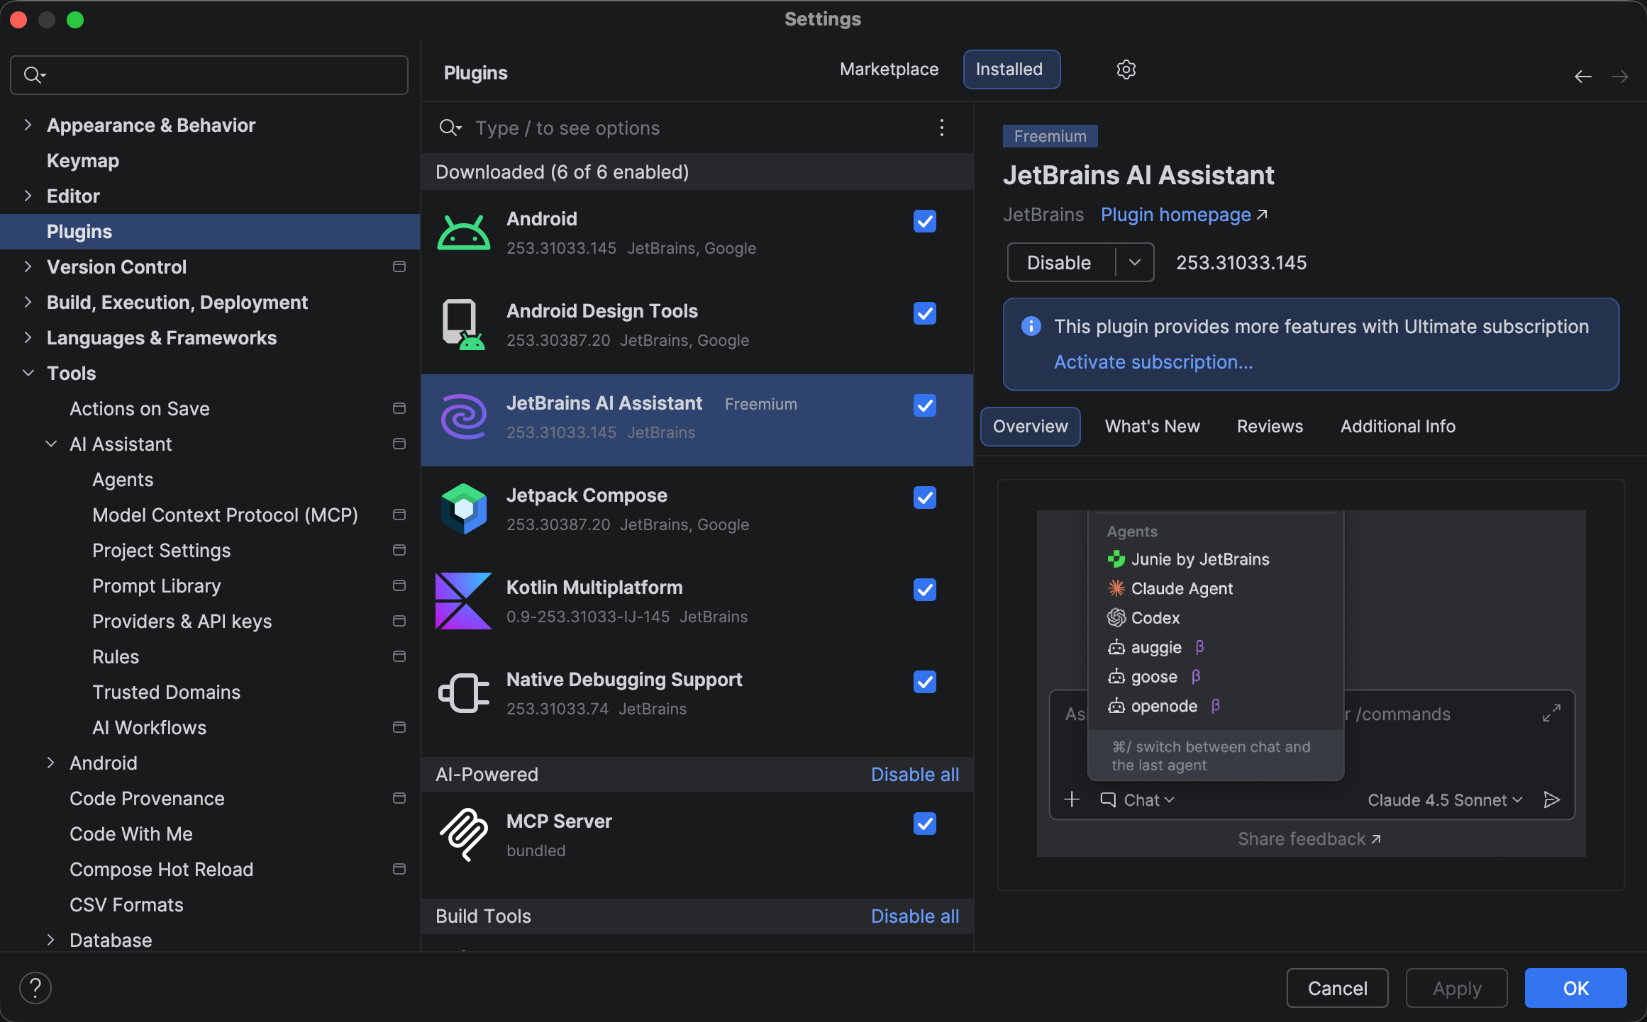Click Disable all for AI-Powered plugins
The image size is (1647, 1022).
click(915, 775)
